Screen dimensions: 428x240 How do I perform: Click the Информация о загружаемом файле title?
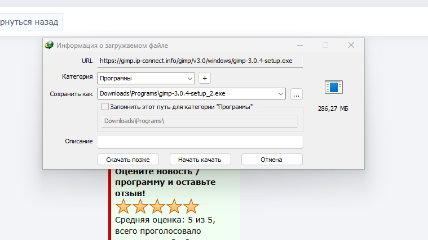tap(112, 46)
